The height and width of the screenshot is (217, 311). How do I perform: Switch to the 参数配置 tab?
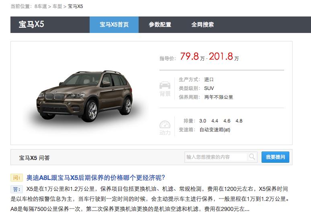pyautogui.click(x=160, y=25)
